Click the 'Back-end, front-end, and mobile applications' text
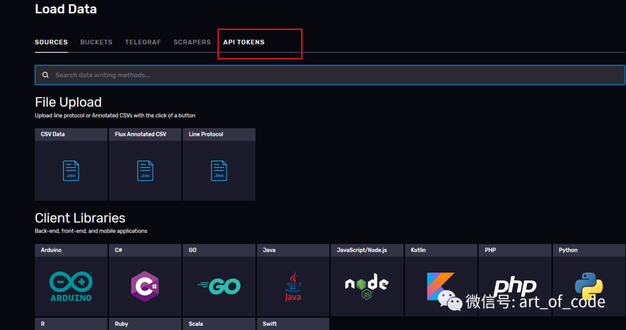 91,231
